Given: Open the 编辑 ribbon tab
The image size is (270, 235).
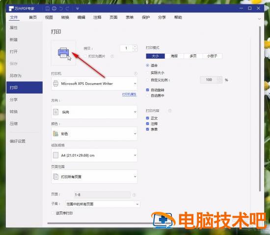Looking at the screenshot, I should 81,17.
